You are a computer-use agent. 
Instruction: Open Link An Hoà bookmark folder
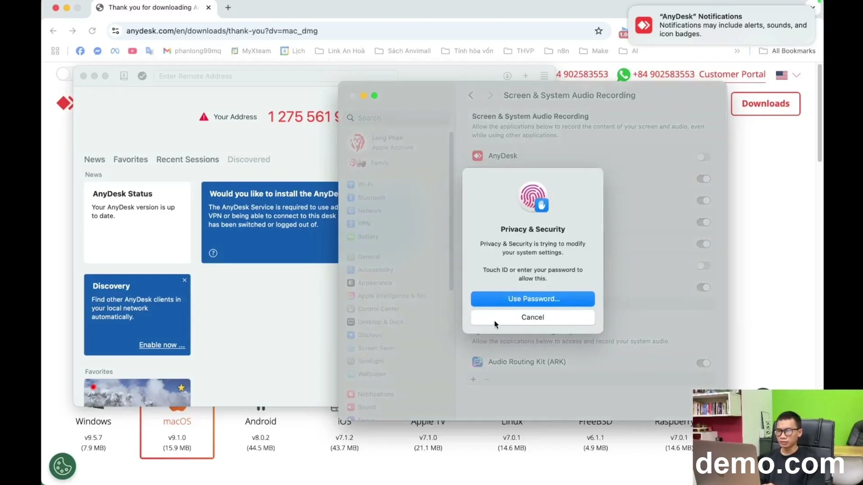tap(340, 51)
